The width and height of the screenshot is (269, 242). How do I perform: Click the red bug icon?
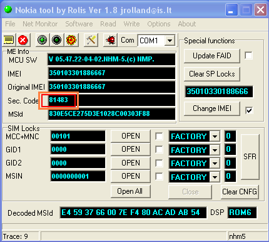(x=111, y=39)
